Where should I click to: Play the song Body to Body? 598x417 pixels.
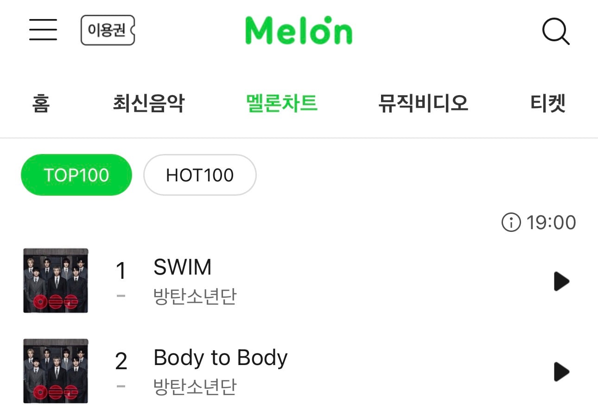pyautogui.click(x=561, y=372)
